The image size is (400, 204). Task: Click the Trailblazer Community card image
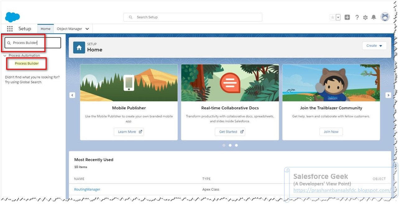[331, 83]
